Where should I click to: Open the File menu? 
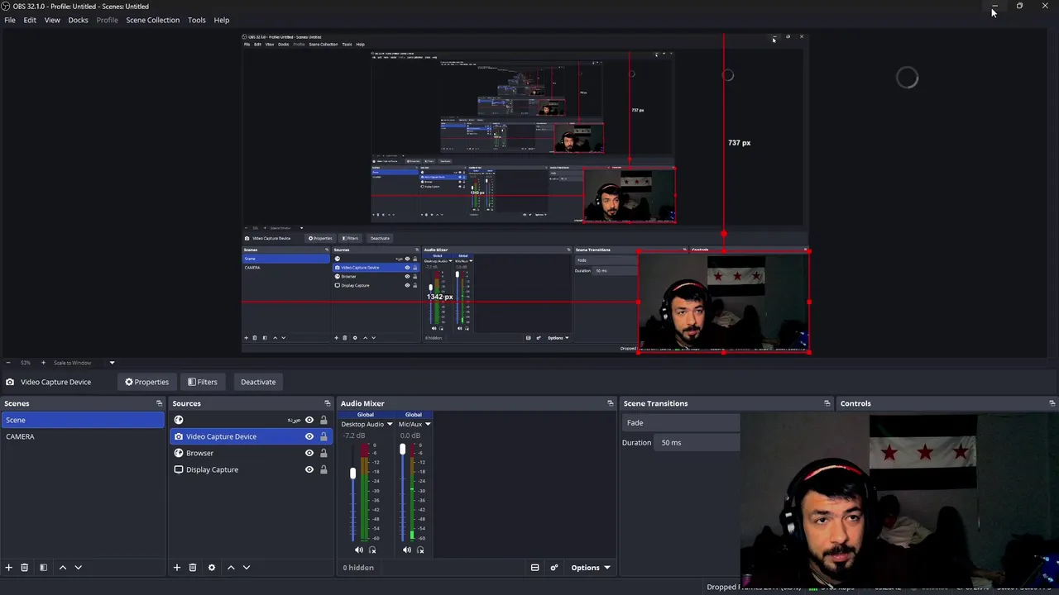point(10,20)
